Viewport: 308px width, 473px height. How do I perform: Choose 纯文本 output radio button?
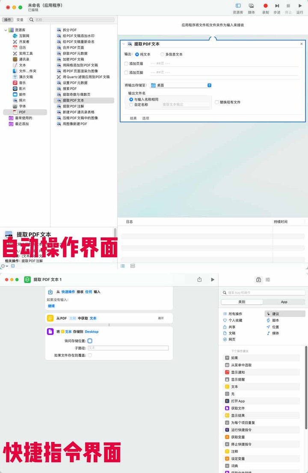pyautogui.click(x=137, y=54)
